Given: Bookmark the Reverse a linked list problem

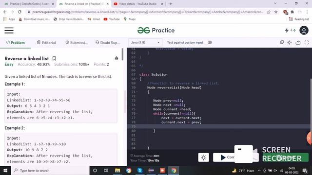Looking at the screenshot, I should 54,58.
